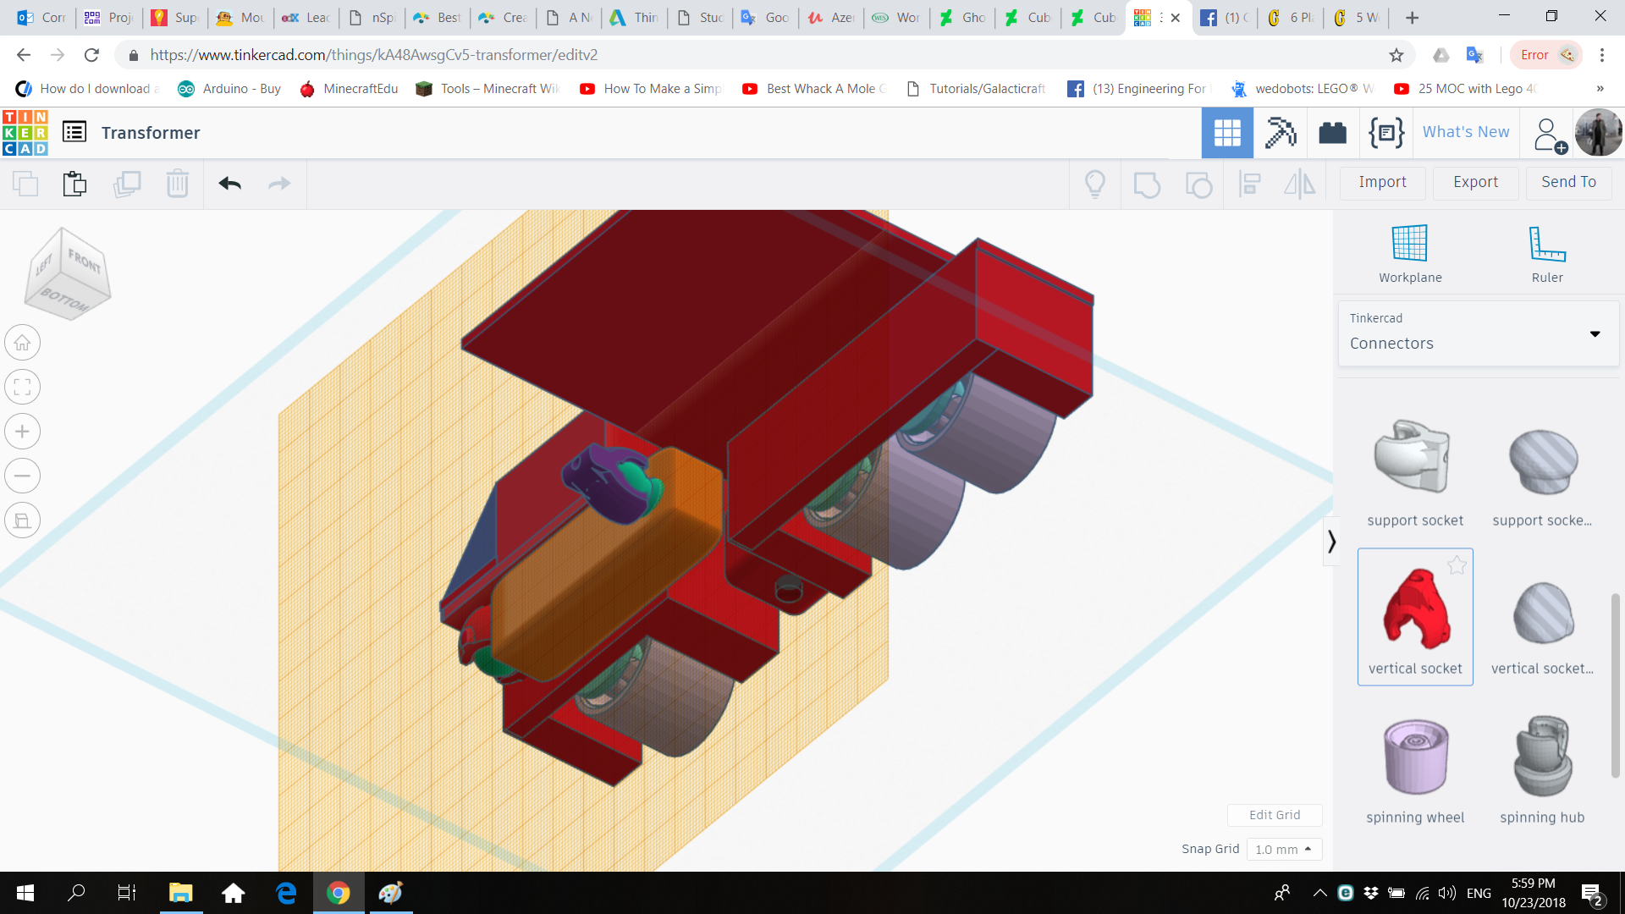
Task: Open the What's New menu
Action: (1465, 132)
